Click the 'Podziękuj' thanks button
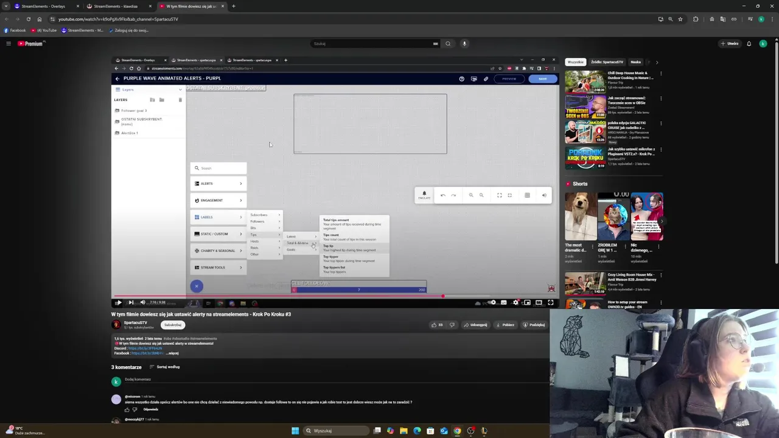This screenshot has height=438, width=779. (x=534, y=325)
